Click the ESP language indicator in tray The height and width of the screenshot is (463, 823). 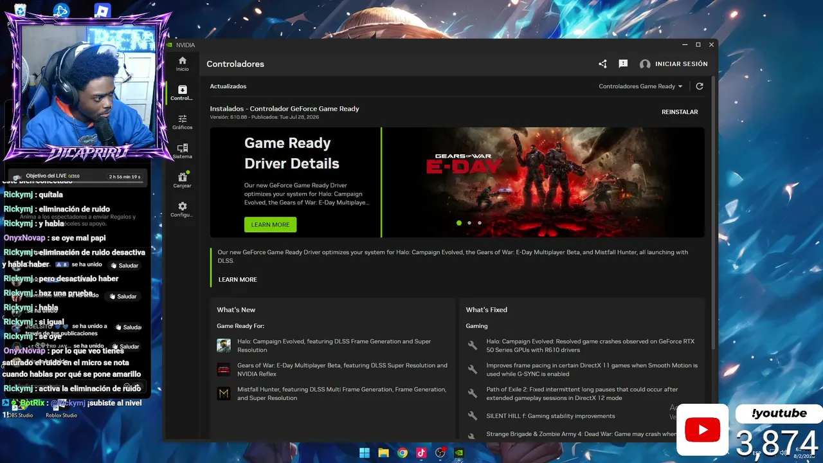(757, 453)
